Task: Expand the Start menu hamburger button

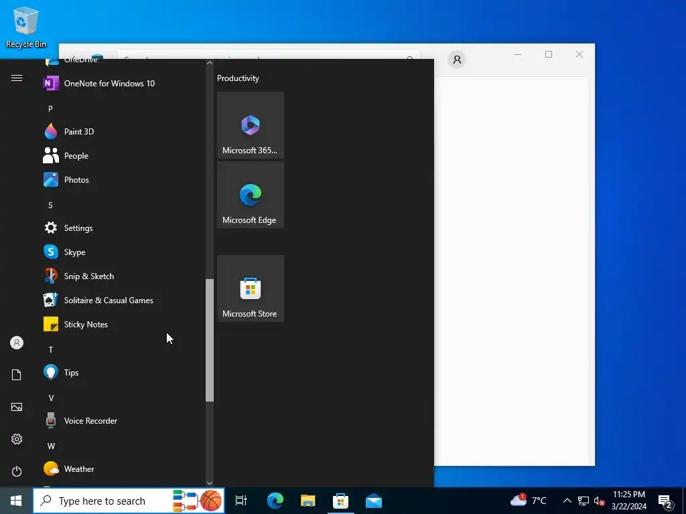Action: click(17, 78)
